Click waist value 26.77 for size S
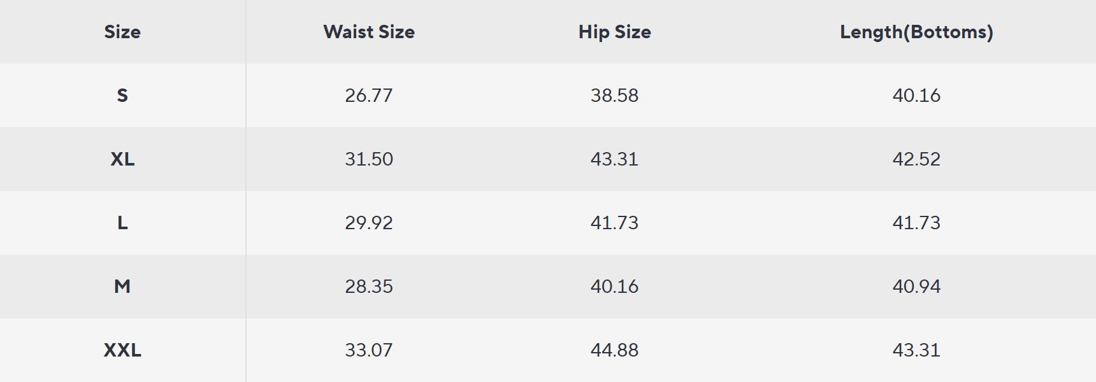The width and height of the screenshot is (1096, 382). (369, 95)
